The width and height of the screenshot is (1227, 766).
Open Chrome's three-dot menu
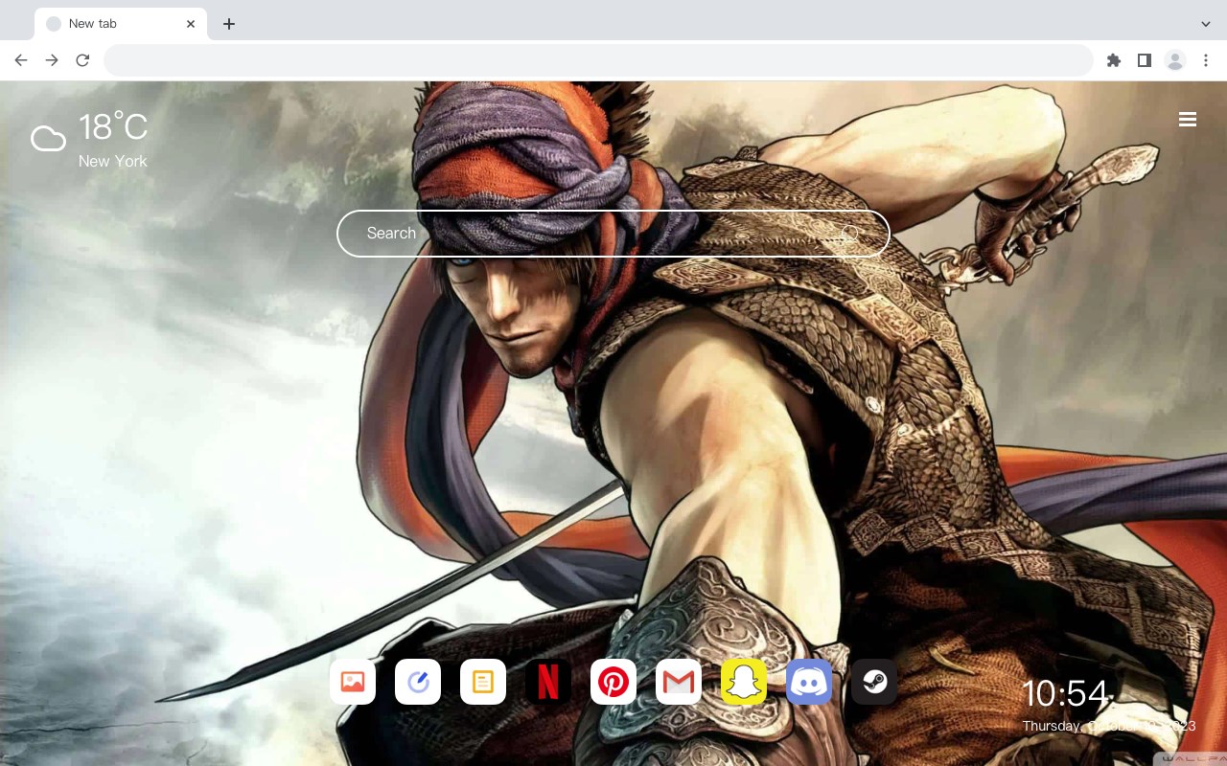pos(1206,60)
